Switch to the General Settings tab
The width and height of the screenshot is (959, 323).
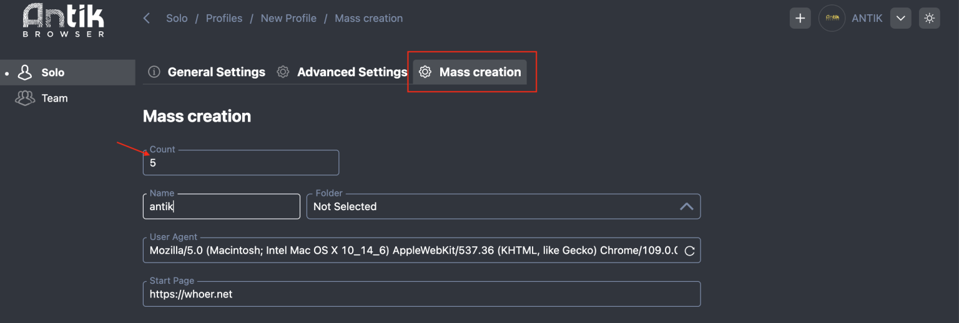coord(216,72)
